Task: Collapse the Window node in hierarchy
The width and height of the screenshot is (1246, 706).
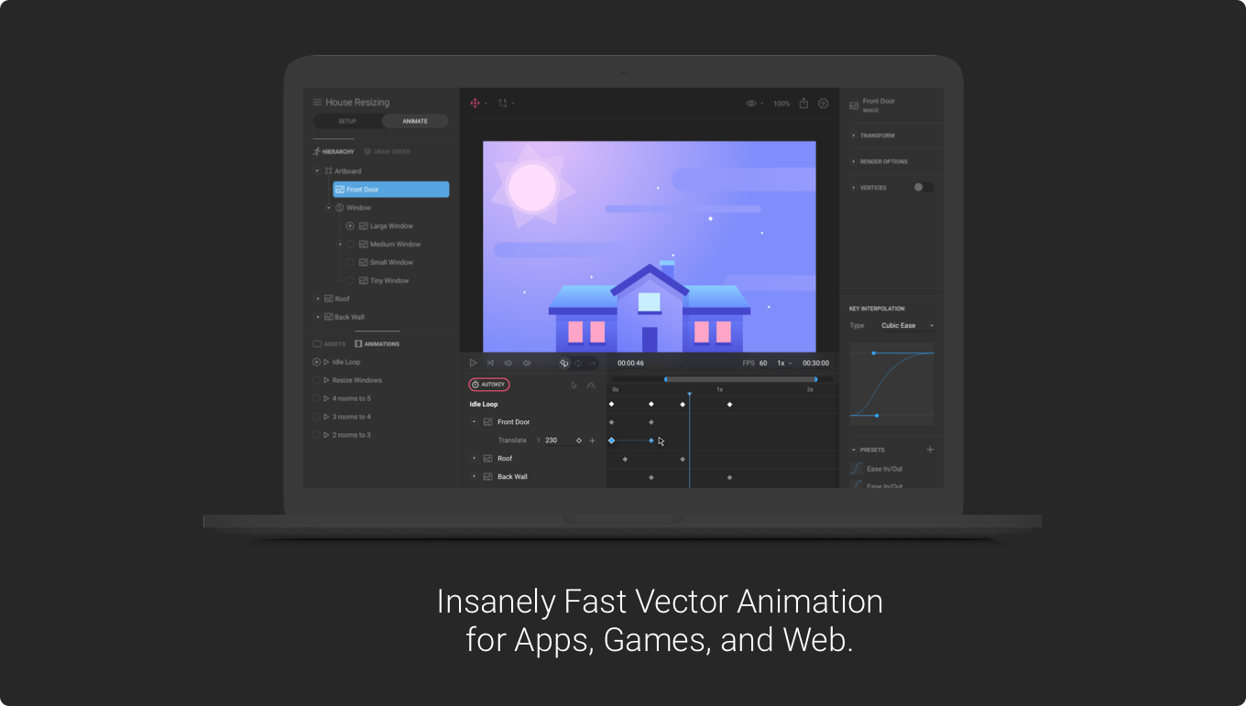Action: point(329,208)
